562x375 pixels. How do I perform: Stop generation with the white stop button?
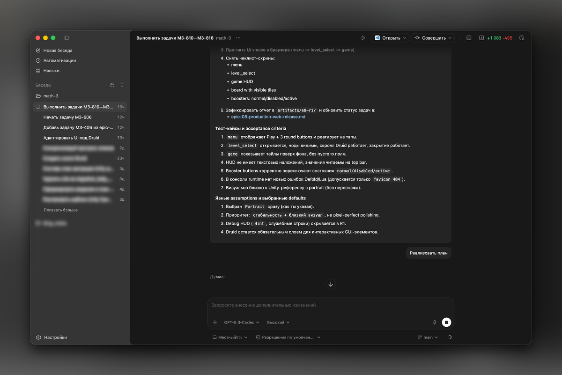(446, 322)
